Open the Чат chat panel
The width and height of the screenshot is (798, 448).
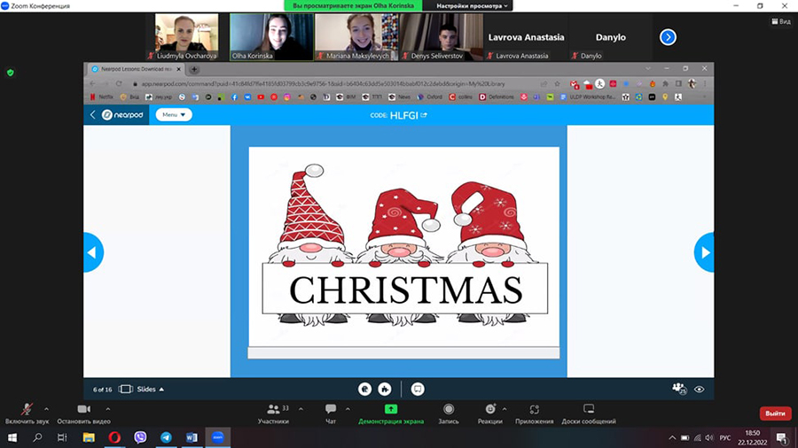click(331, 413)
